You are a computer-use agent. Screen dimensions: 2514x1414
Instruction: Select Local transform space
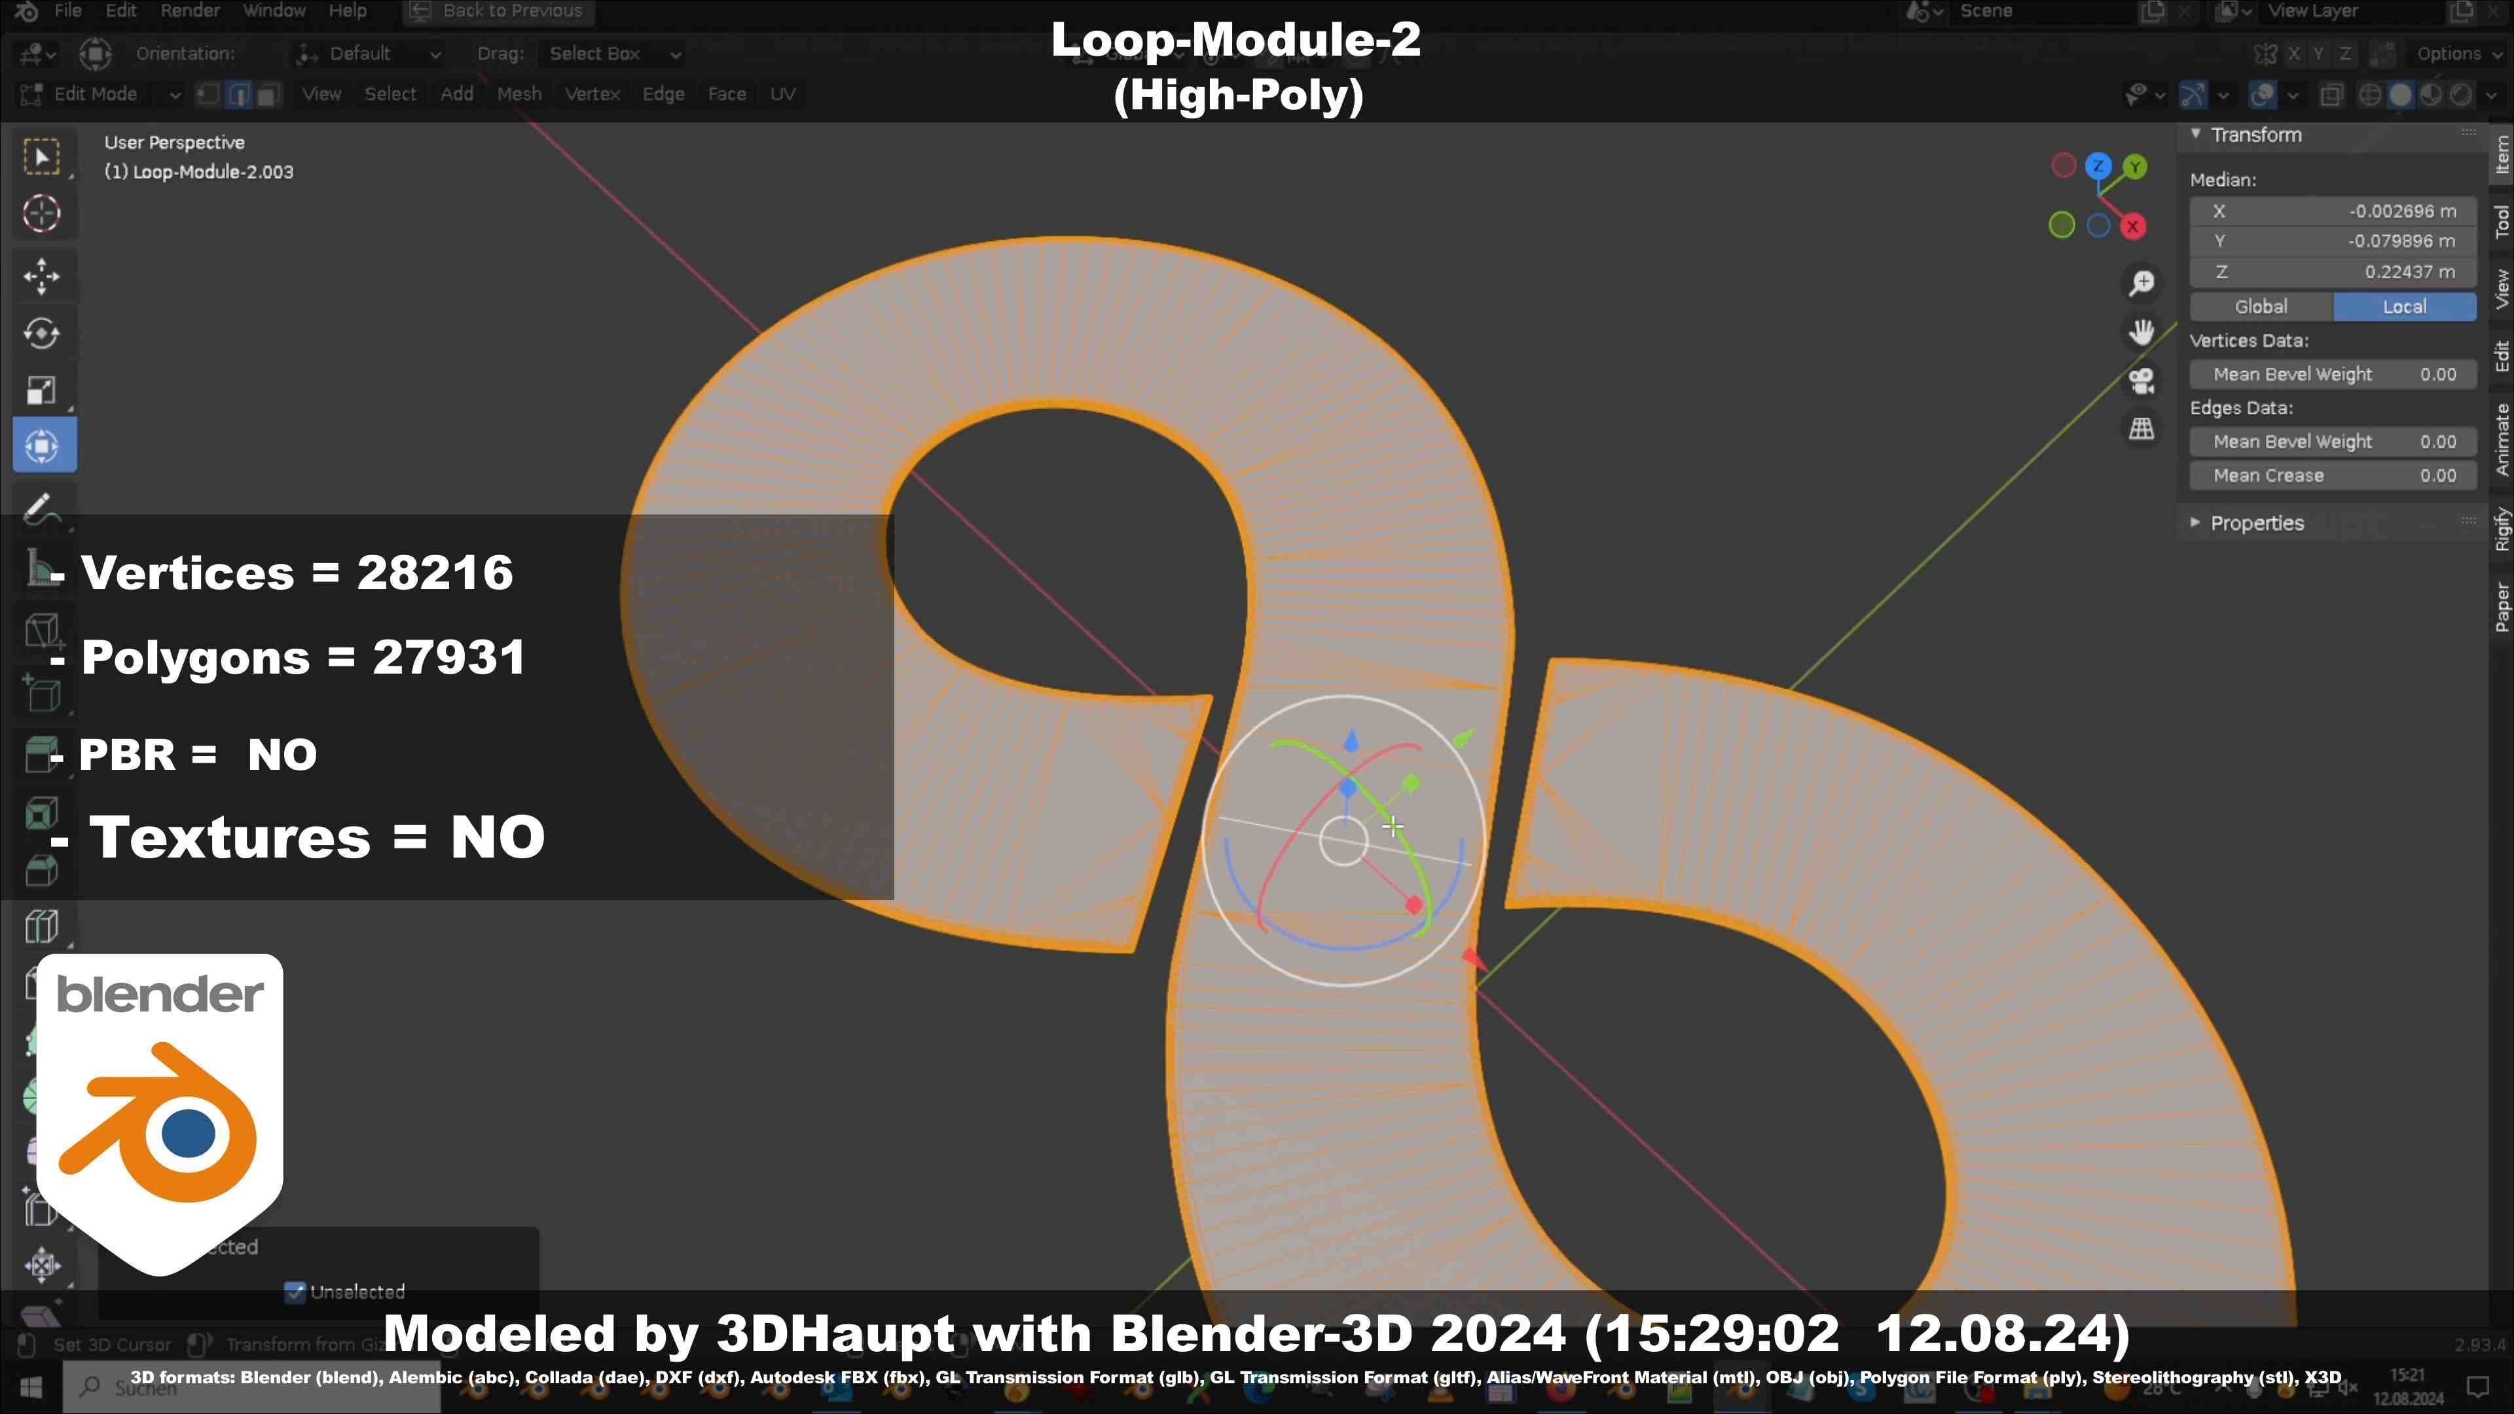point(2405,306)
